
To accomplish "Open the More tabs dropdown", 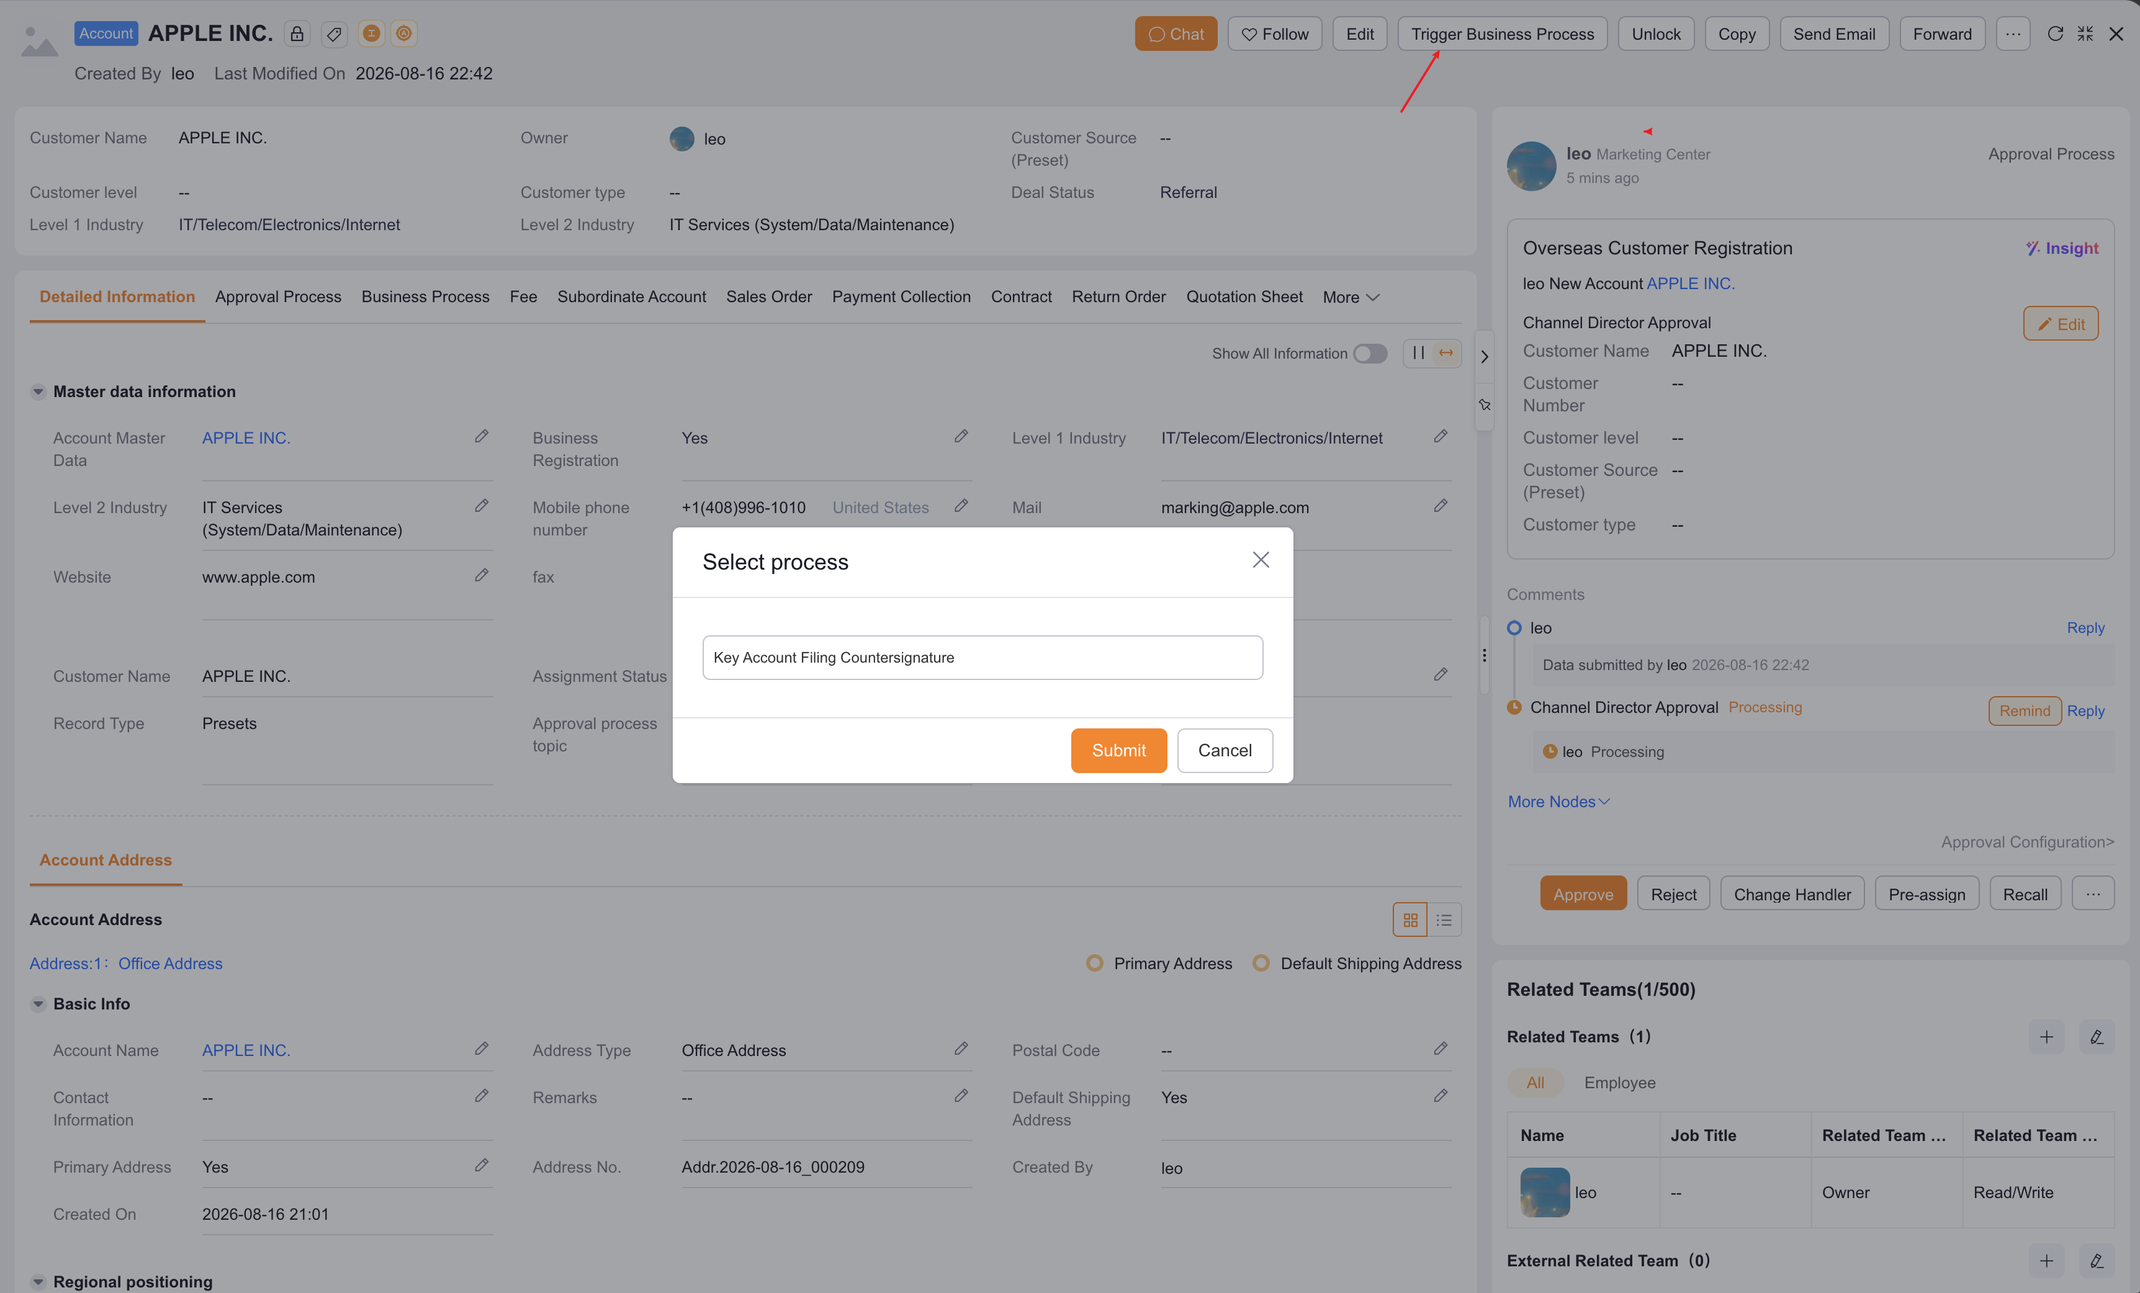I will pyautogui.click(x=1351, y=297).
